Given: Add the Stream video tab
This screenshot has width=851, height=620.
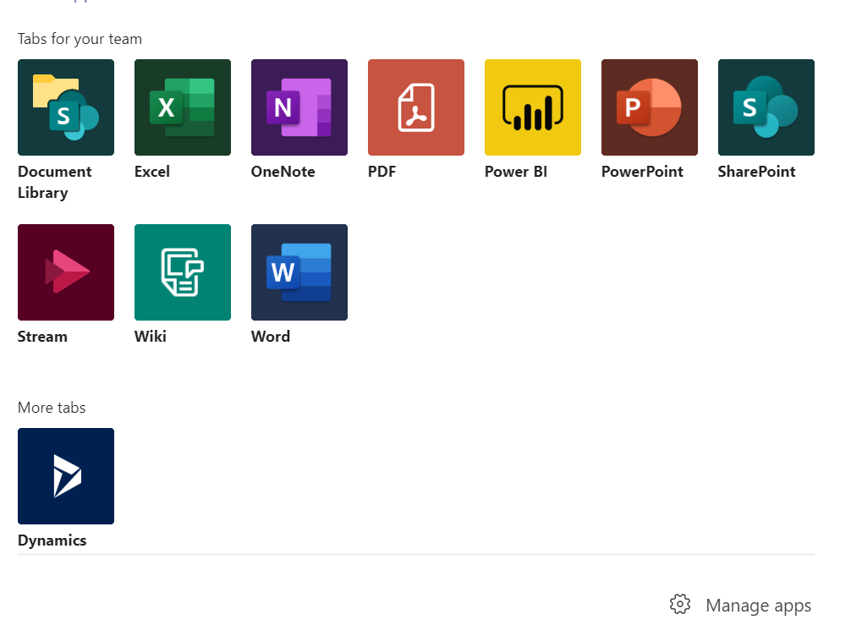Looking at the screenshot, I should click(66, 272).
